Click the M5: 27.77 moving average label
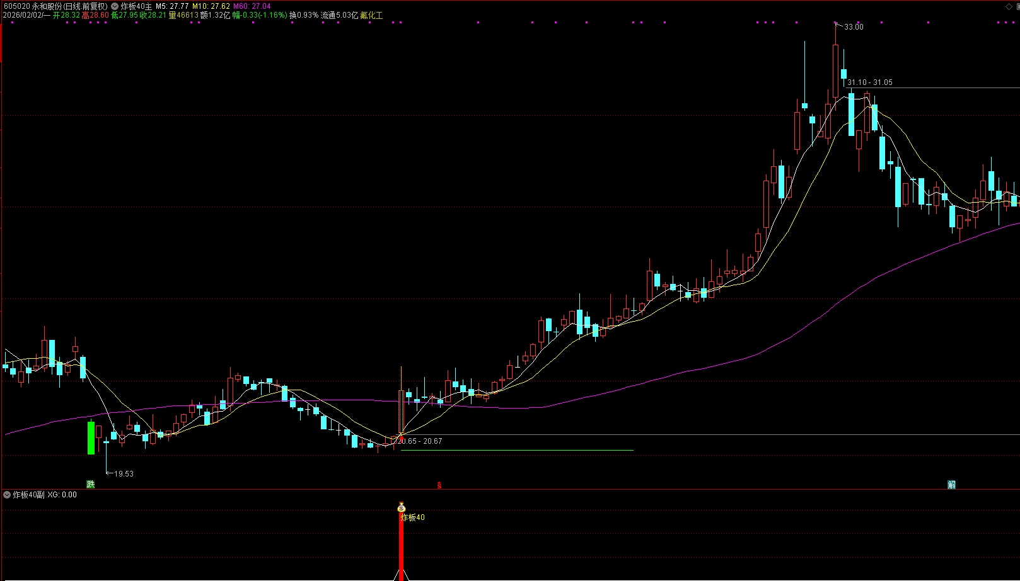 click(x=172, y=6)
